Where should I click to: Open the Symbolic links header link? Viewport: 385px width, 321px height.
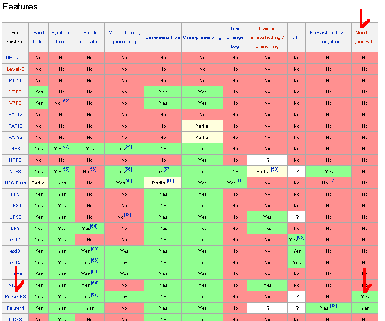(x=62, y=37)
